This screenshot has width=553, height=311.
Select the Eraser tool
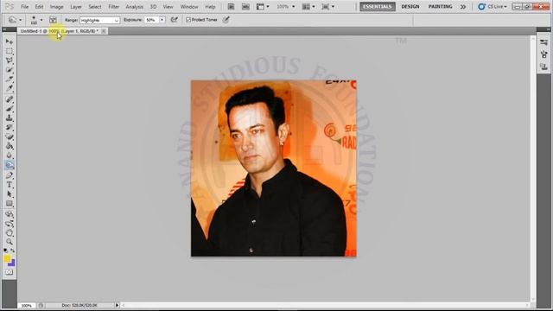[10, 136]
